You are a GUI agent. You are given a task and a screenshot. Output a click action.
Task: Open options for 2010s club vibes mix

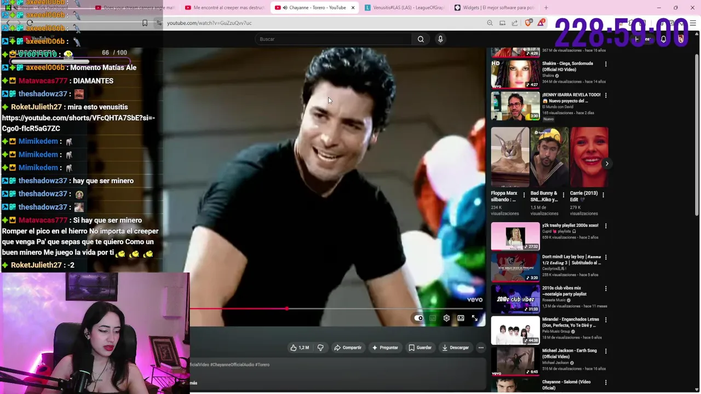(x=606, y=288)
